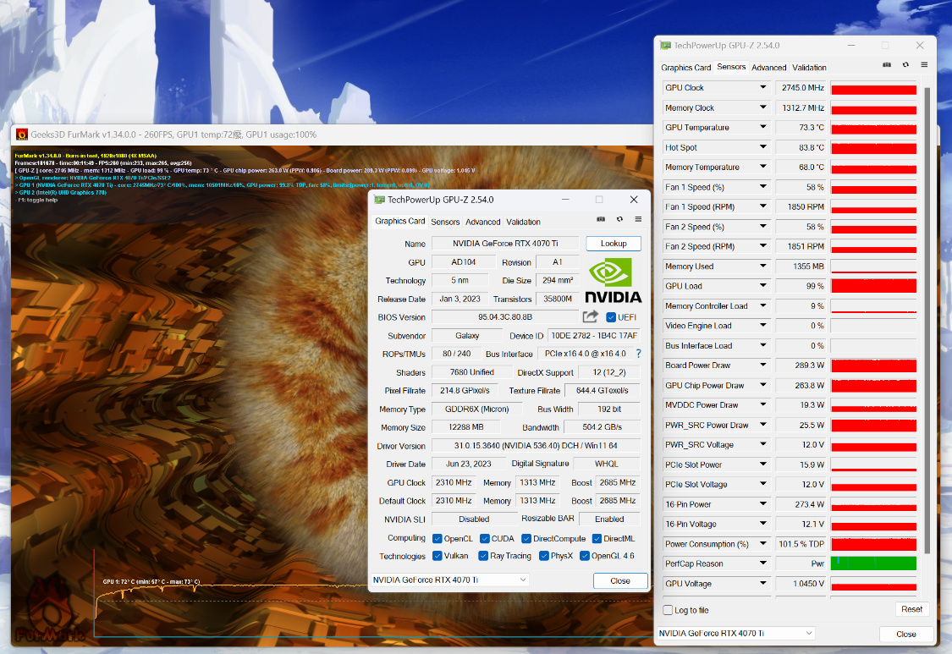The image size is (952, 654).
Task: Open the hamburger menu in Sensors GPU-Z window
Action: (x=924, y=64)
